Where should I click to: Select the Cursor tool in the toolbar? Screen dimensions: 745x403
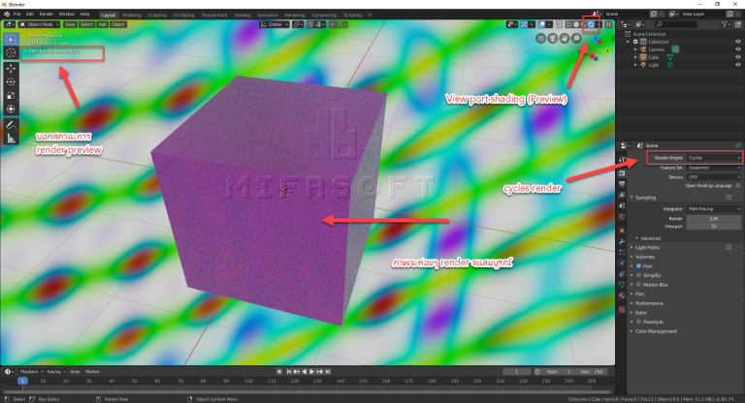11,53
